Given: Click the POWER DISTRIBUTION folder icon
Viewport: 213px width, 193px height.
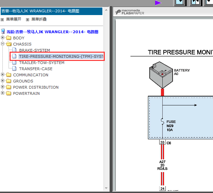Looking at the screenshot, I should (9, 87).
